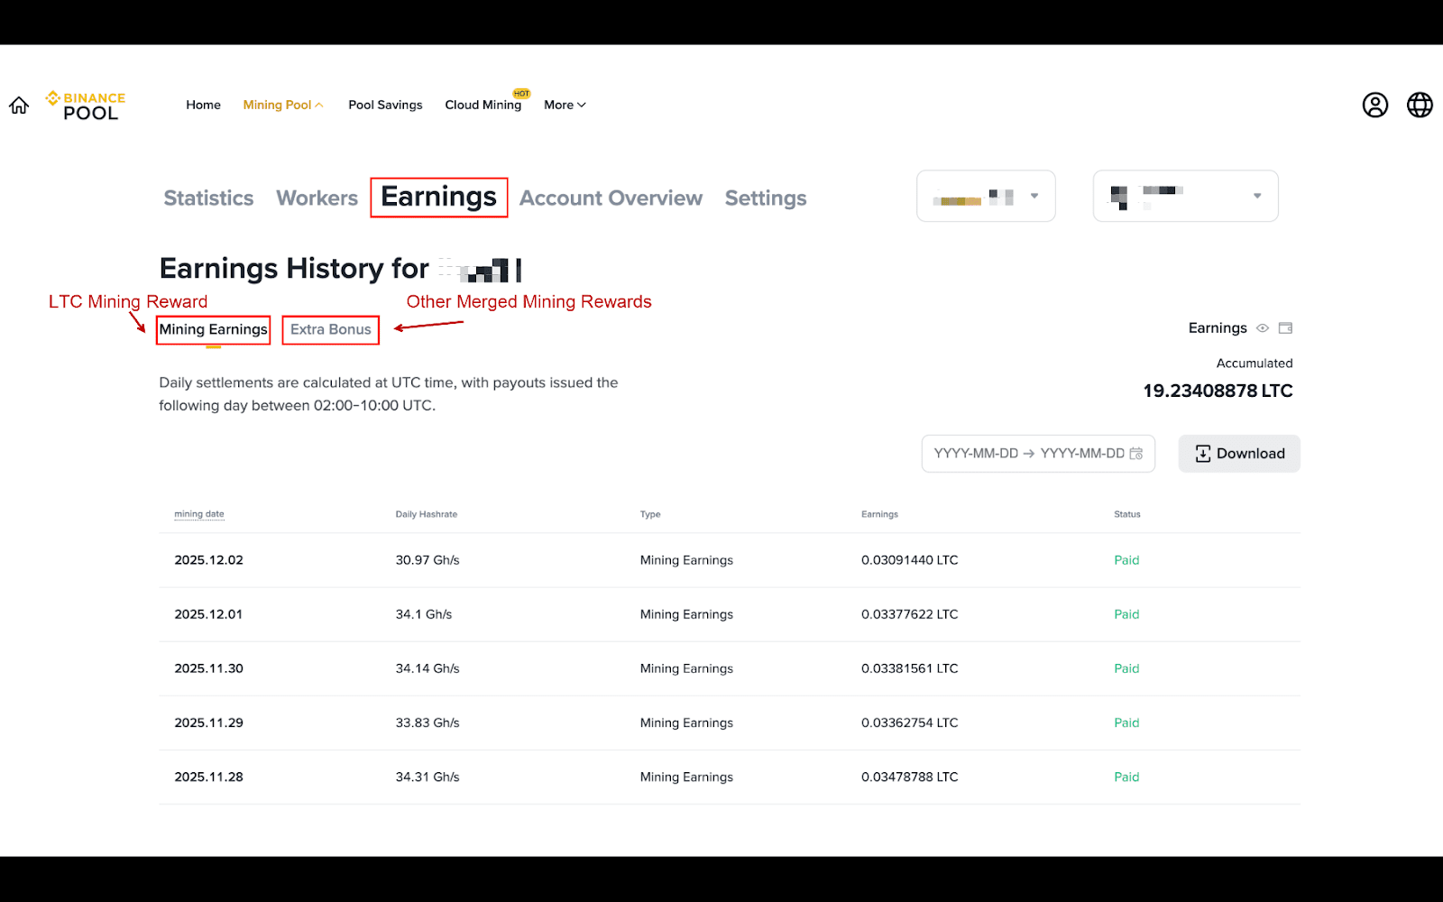Click the 34.14 Gh/s hashrate value

point(427,668)
